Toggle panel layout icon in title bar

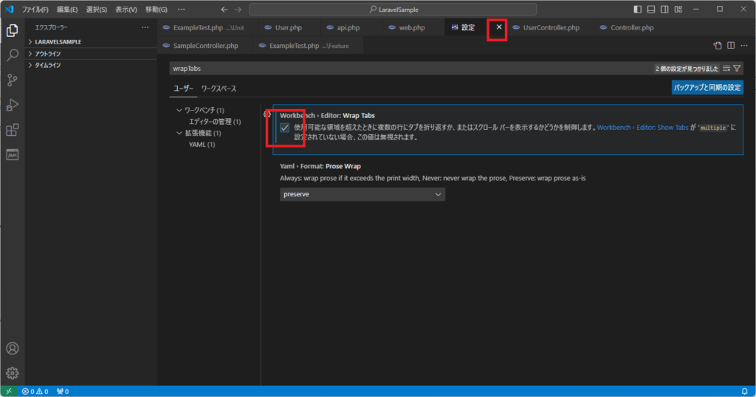(651, 9)
